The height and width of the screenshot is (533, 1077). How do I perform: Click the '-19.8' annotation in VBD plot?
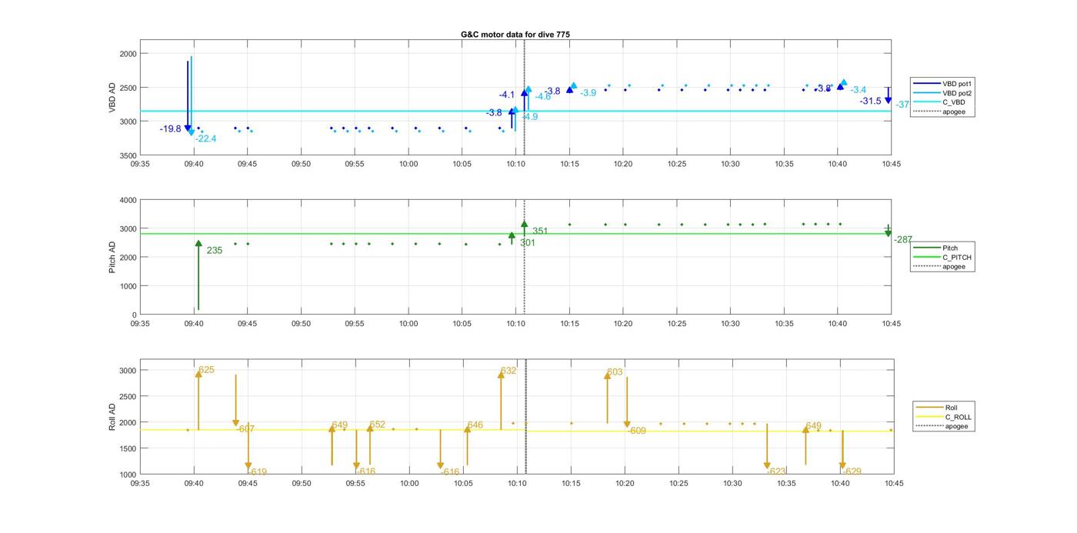coord(171,129)
